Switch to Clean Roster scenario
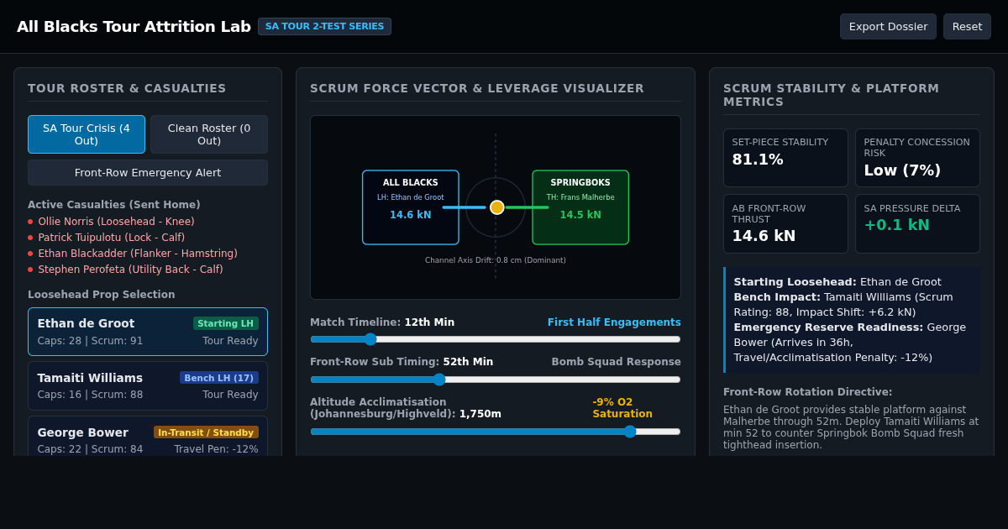 coord(209,134)
